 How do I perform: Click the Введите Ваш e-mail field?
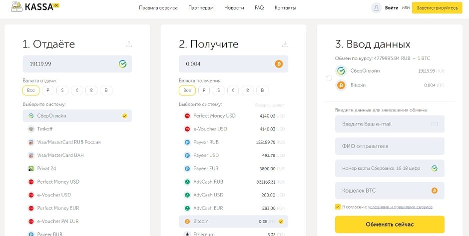pos(390,124)
